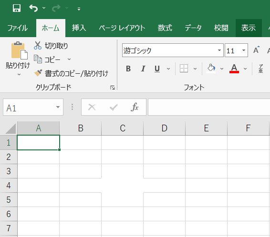The width and height of the screenshot is (270, 237).
Task: Open the font size 11 dropdown
Action: coord(244,50)
